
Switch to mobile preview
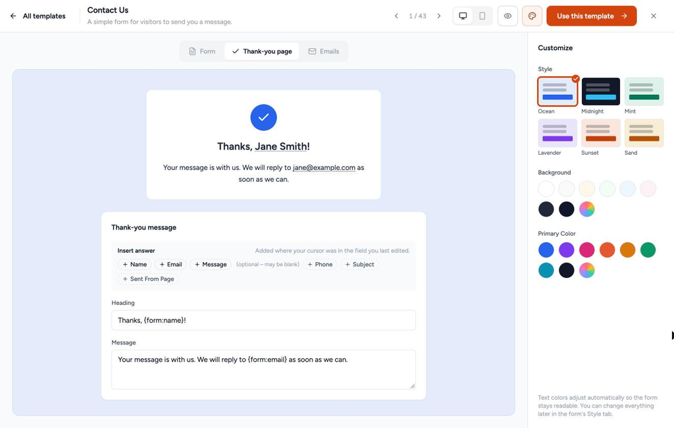click(x=482, y=16)
